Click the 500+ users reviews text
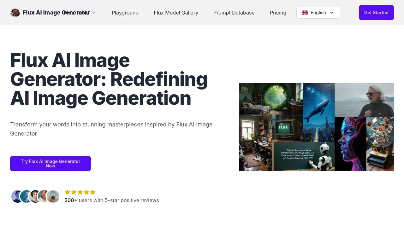This screenshot has width=404, height=227. [112, 200]
